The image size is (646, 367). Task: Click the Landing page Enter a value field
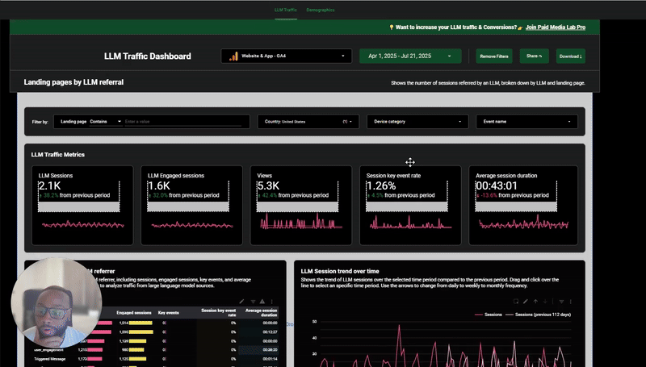click(183, 121)
